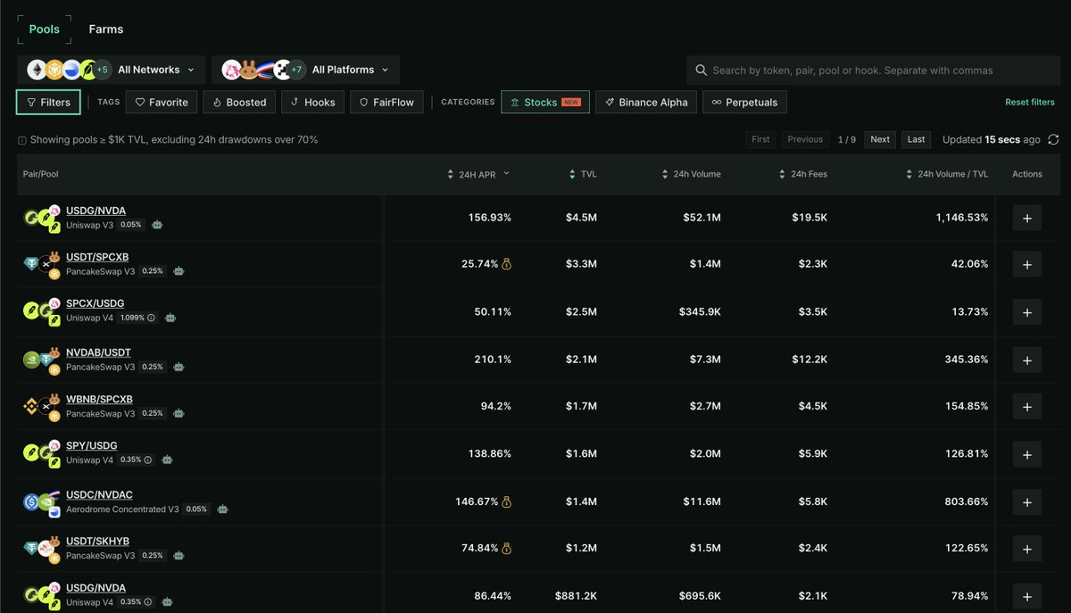Viewport: 1071px width, 613px height.
Task: Toggle the Hooks tag filter
Action: point(312,103)
